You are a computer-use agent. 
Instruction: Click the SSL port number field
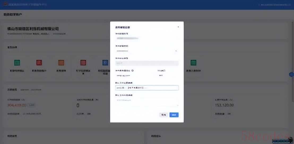coord(167,75)
